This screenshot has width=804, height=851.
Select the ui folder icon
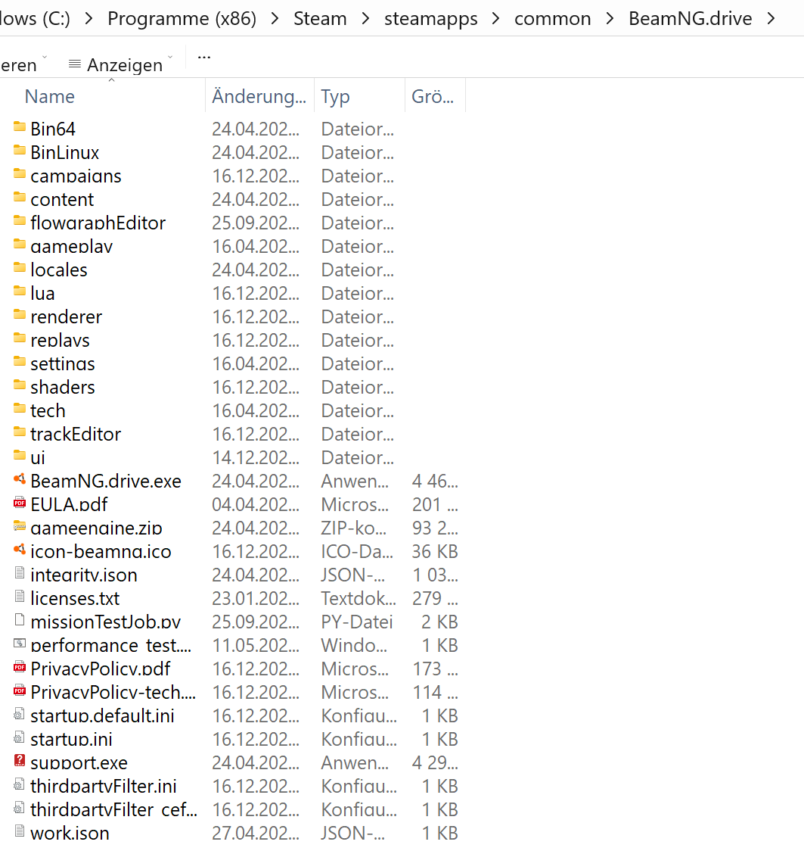coord(20,455)
